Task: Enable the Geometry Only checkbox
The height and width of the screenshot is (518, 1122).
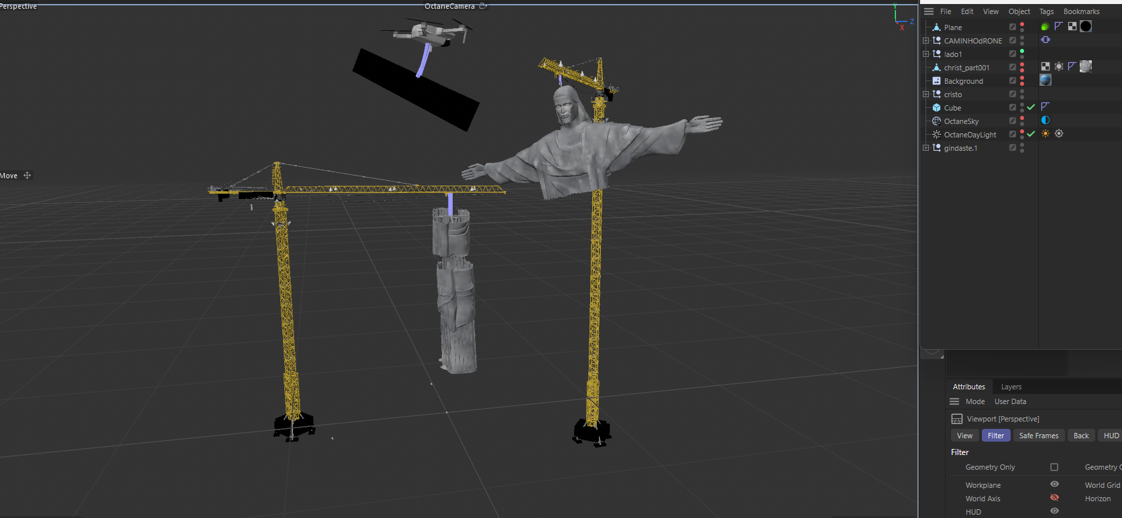Action: click(1054, 467)
